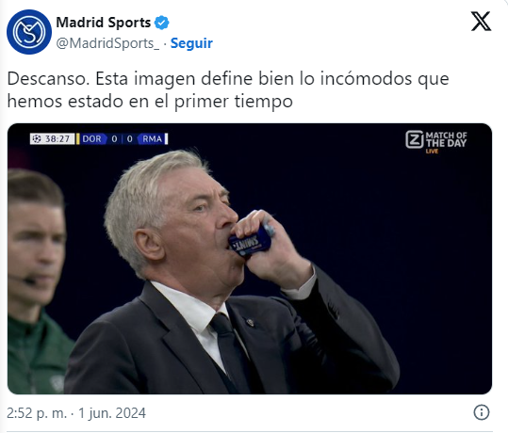Click the man in the green jacket

36,279
